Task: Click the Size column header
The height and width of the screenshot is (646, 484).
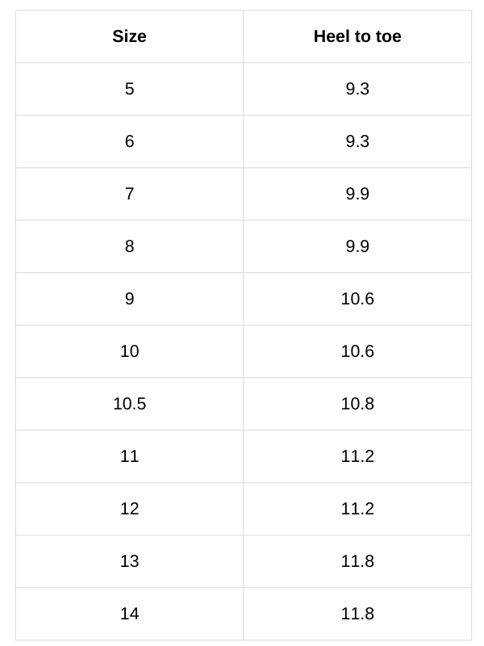Action: coord(129,36)
